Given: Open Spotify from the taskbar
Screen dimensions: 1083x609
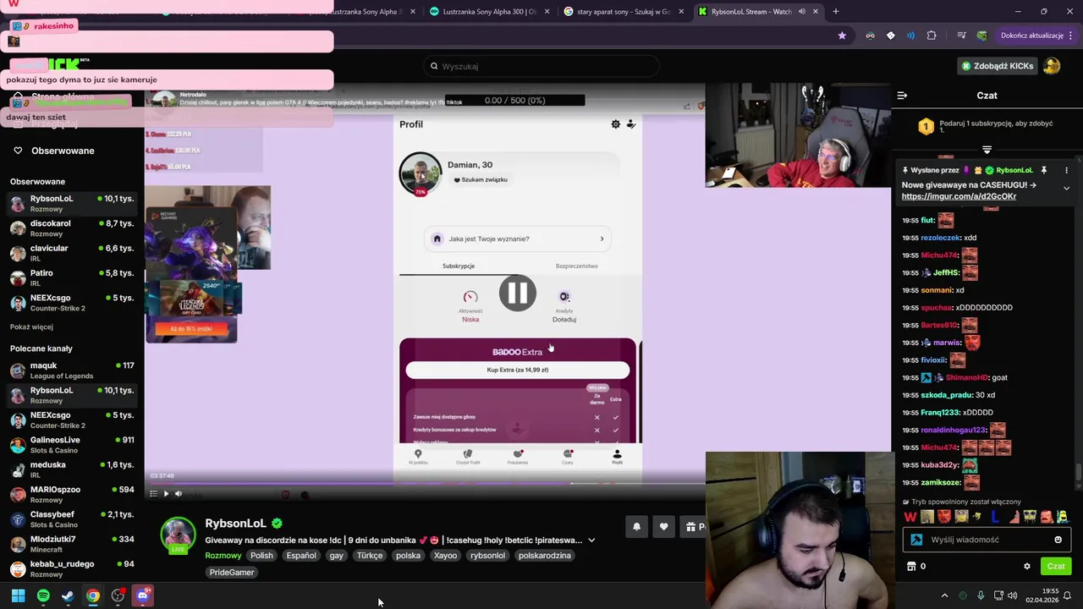Looking at the screenshot, I should (x=43, y=595).
